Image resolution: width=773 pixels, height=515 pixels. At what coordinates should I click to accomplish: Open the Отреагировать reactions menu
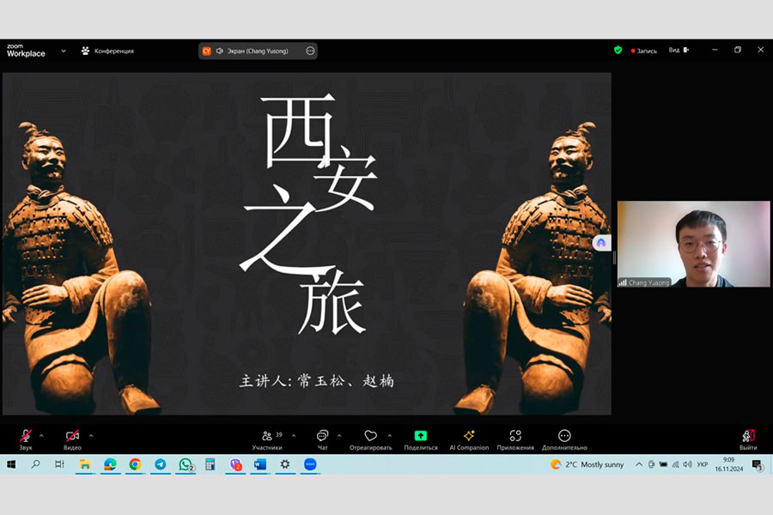[x=371, y=439]
